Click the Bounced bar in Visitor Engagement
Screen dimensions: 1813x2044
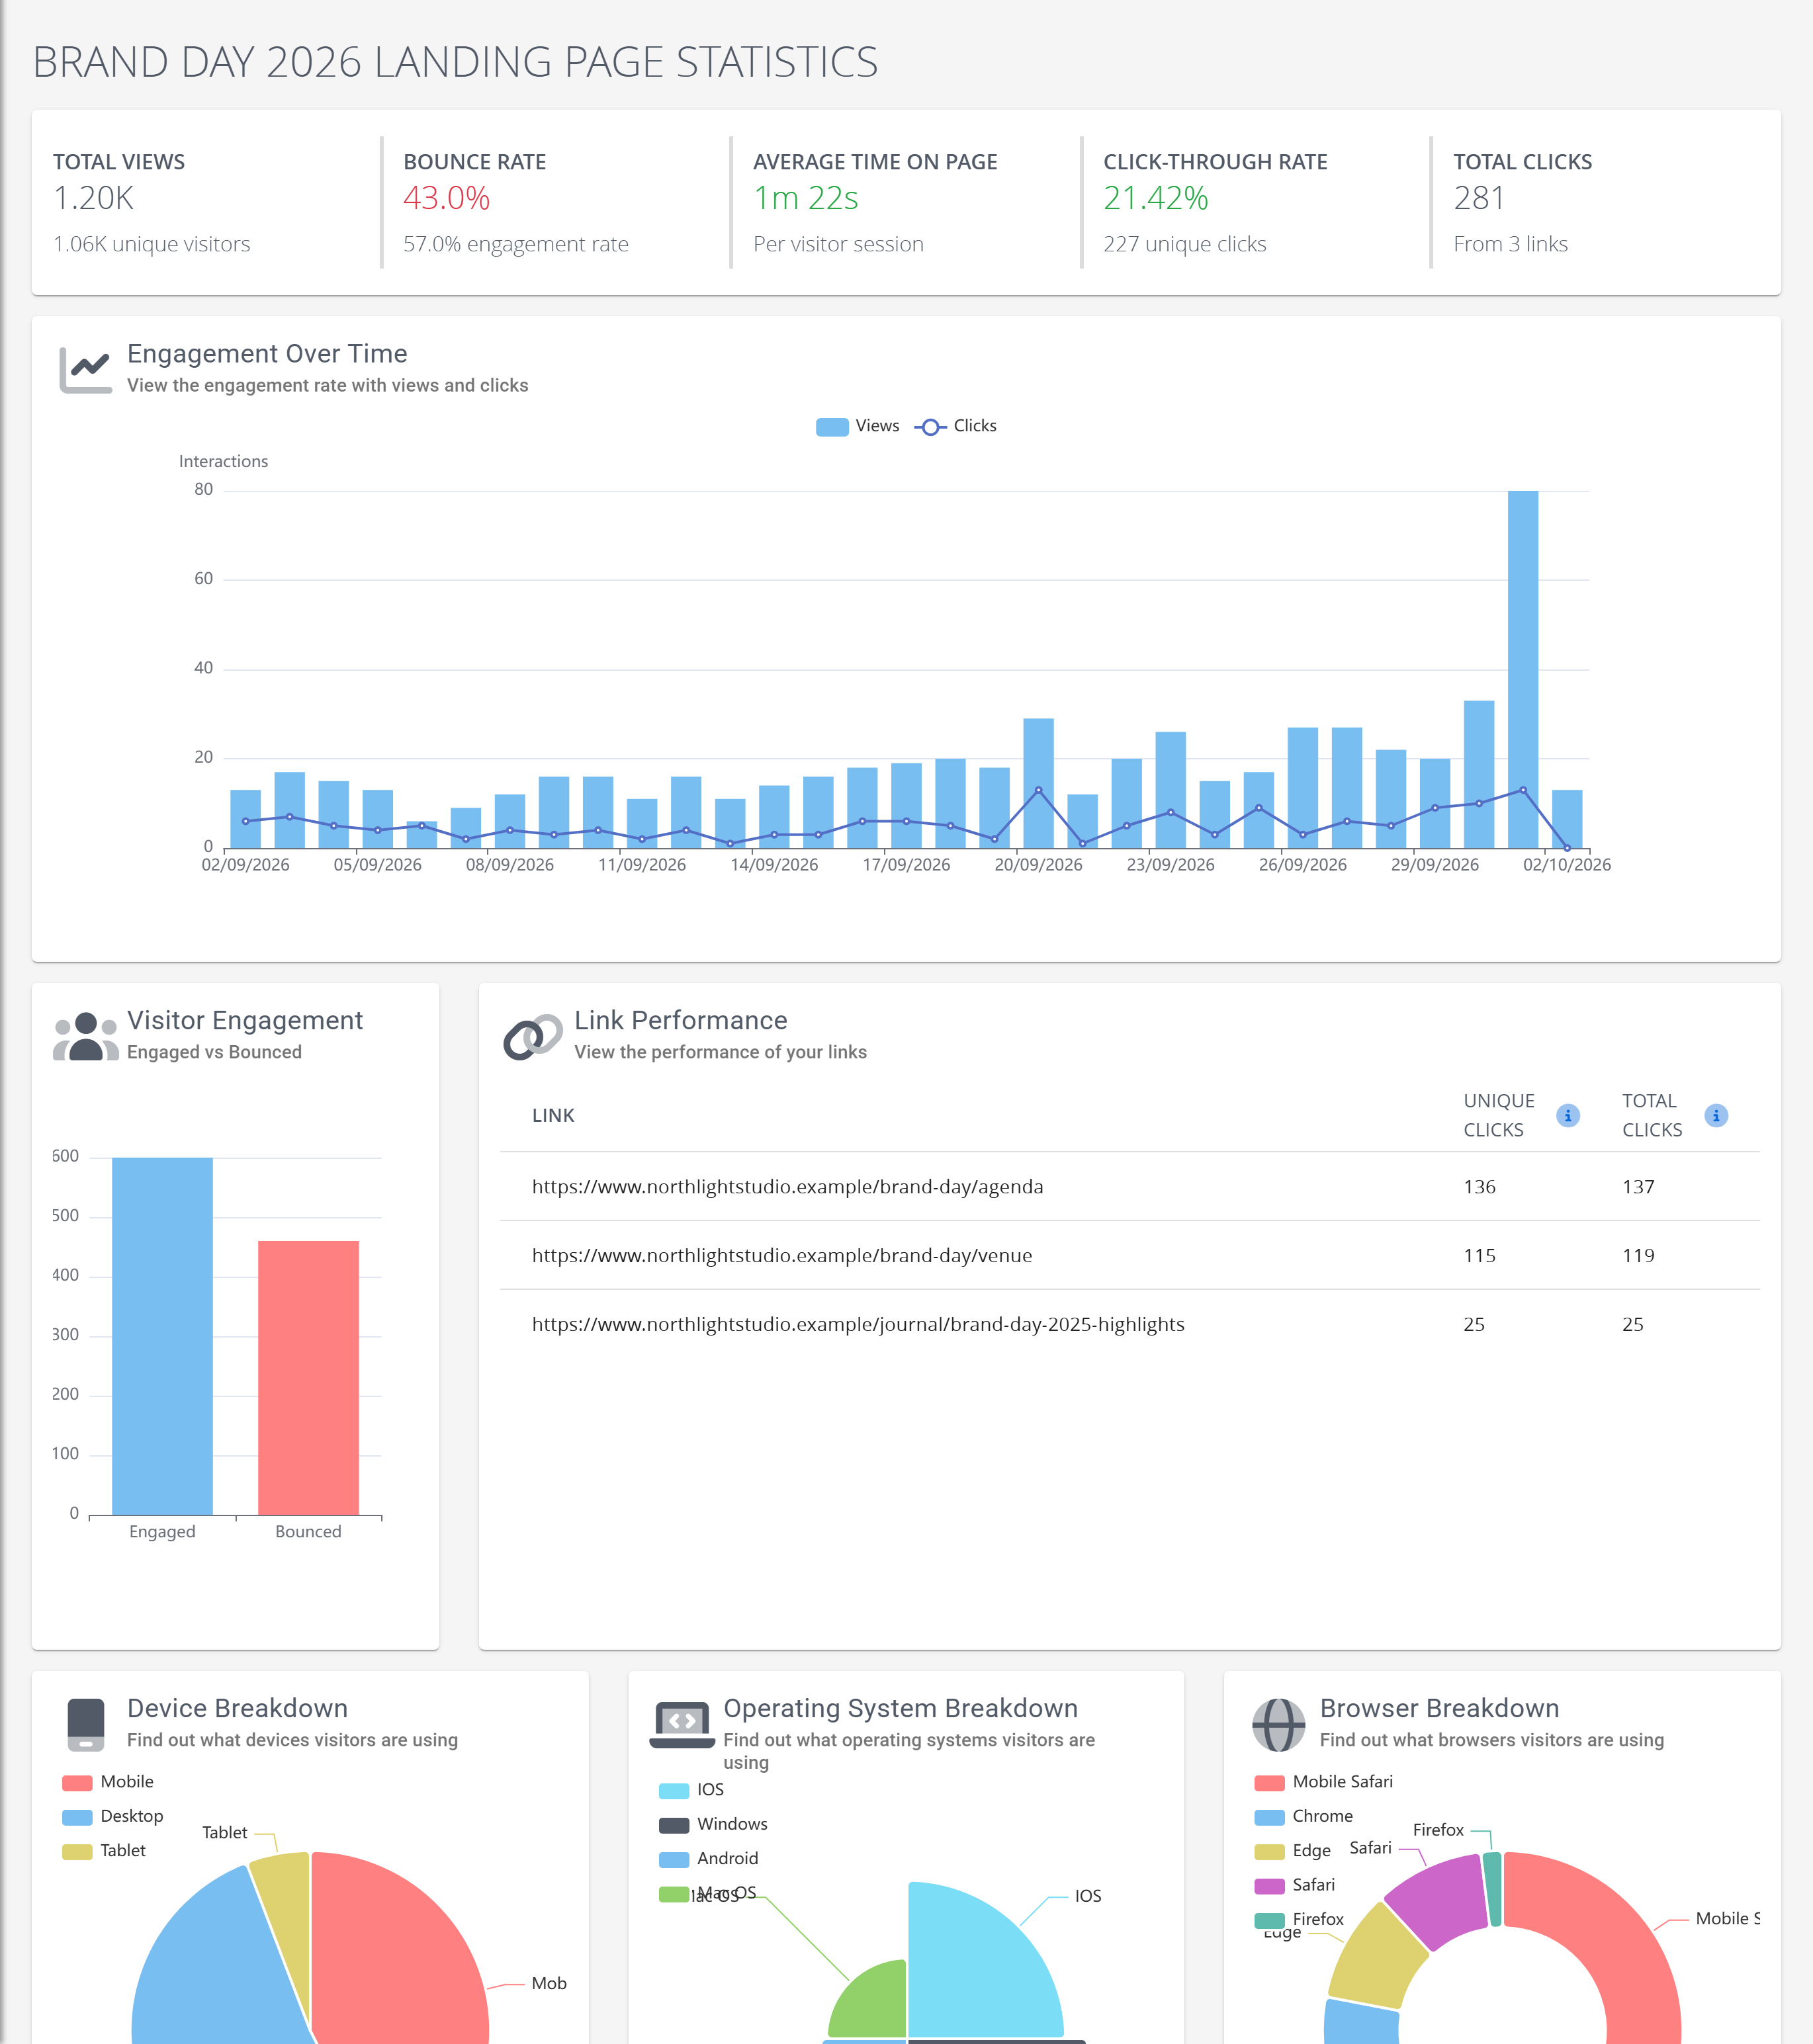308,1378
